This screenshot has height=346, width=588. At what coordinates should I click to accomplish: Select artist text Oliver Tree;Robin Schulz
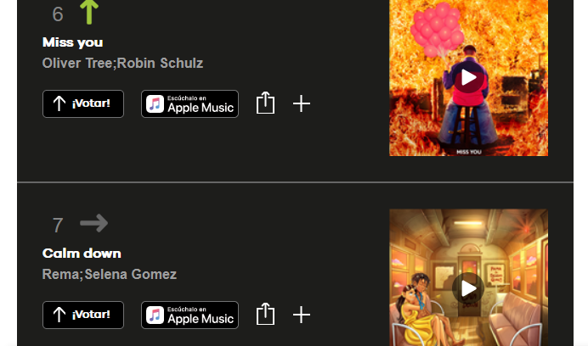tap(122, 64)
